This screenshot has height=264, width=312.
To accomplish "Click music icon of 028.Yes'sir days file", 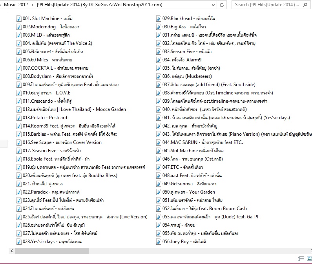I will 19,242.
